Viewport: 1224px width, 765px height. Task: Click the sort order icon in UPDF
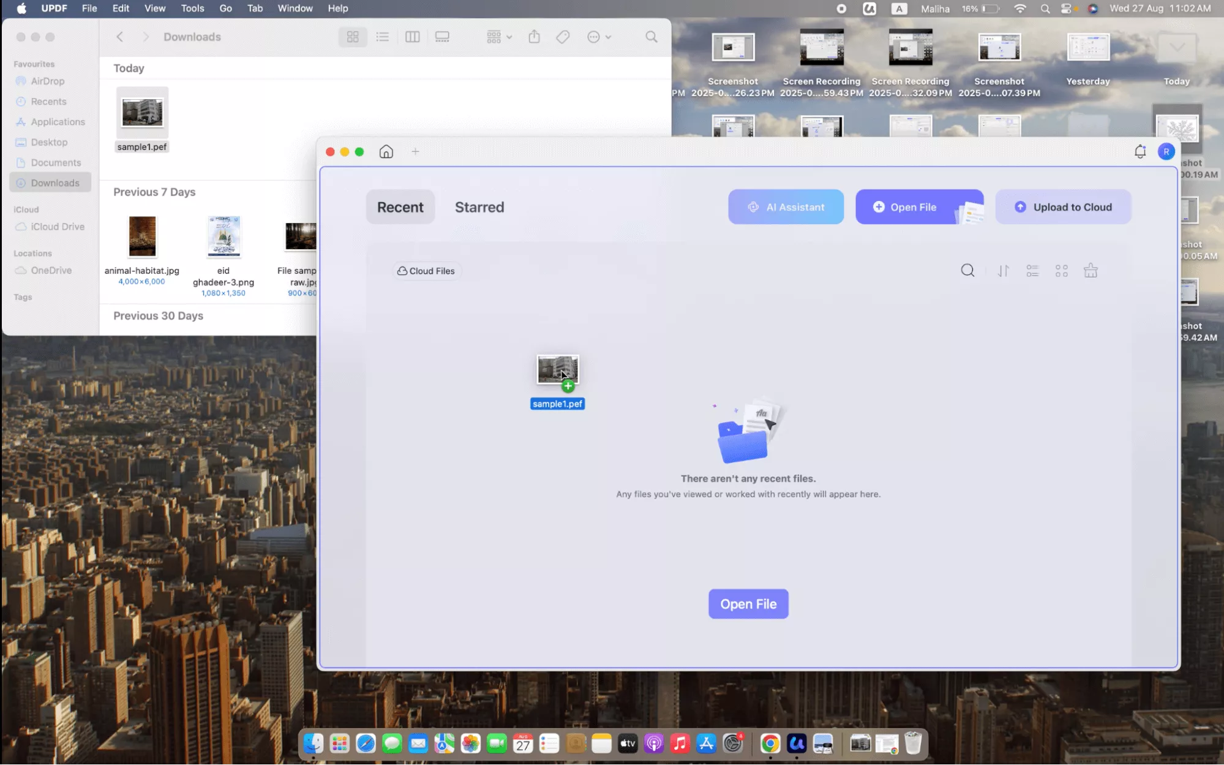[1002, 270]
